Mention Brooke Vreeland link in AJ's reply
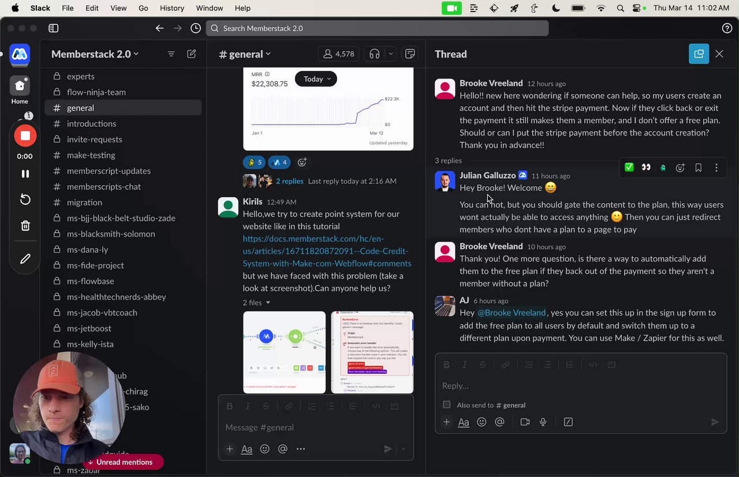Viewport: 739px width, 477px height. point(512,313)
